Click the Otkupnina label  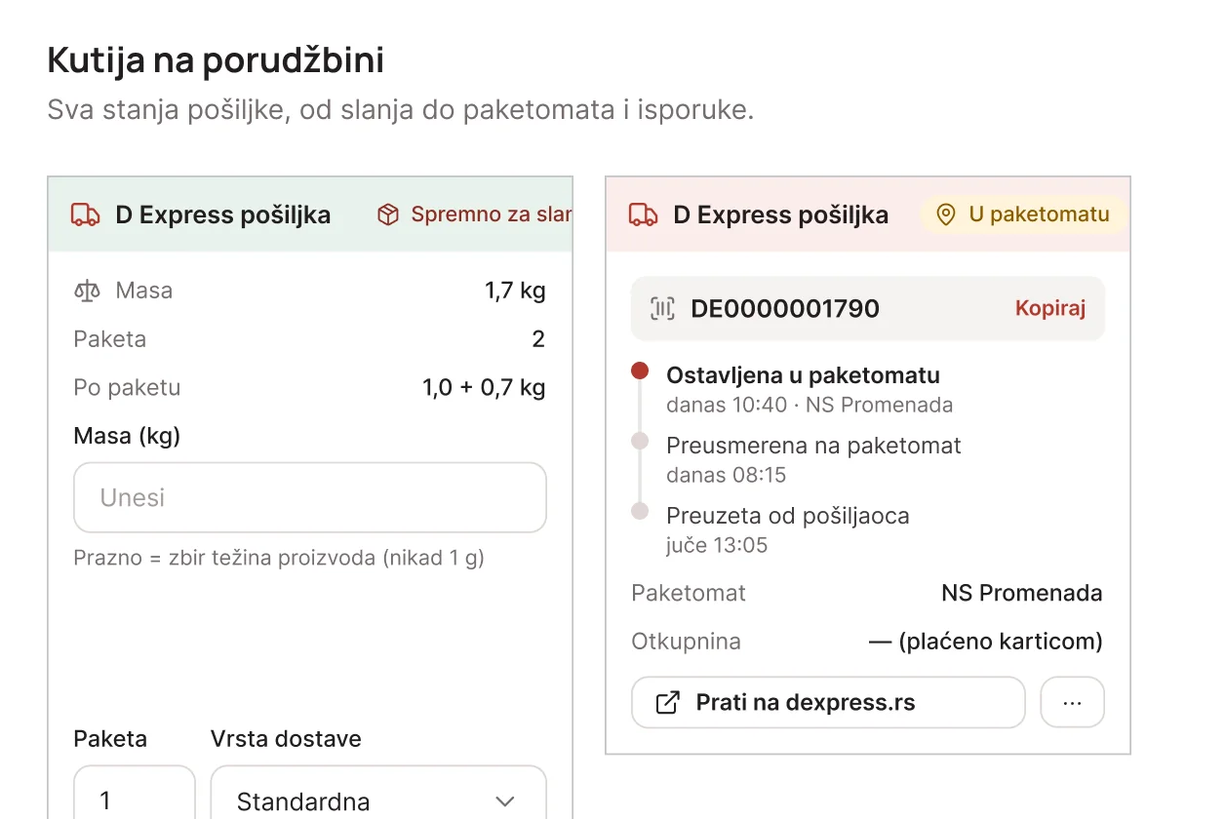pos(687,642)
